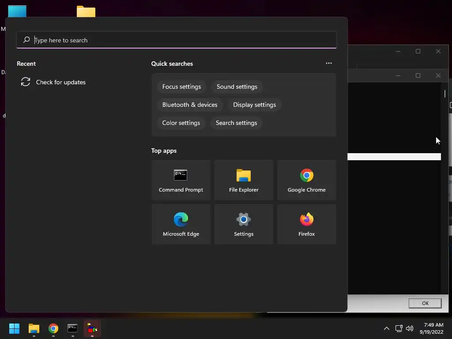Select the Focus settings quick search
Viewport: 452px width, 339px height.
click(181, 87)
